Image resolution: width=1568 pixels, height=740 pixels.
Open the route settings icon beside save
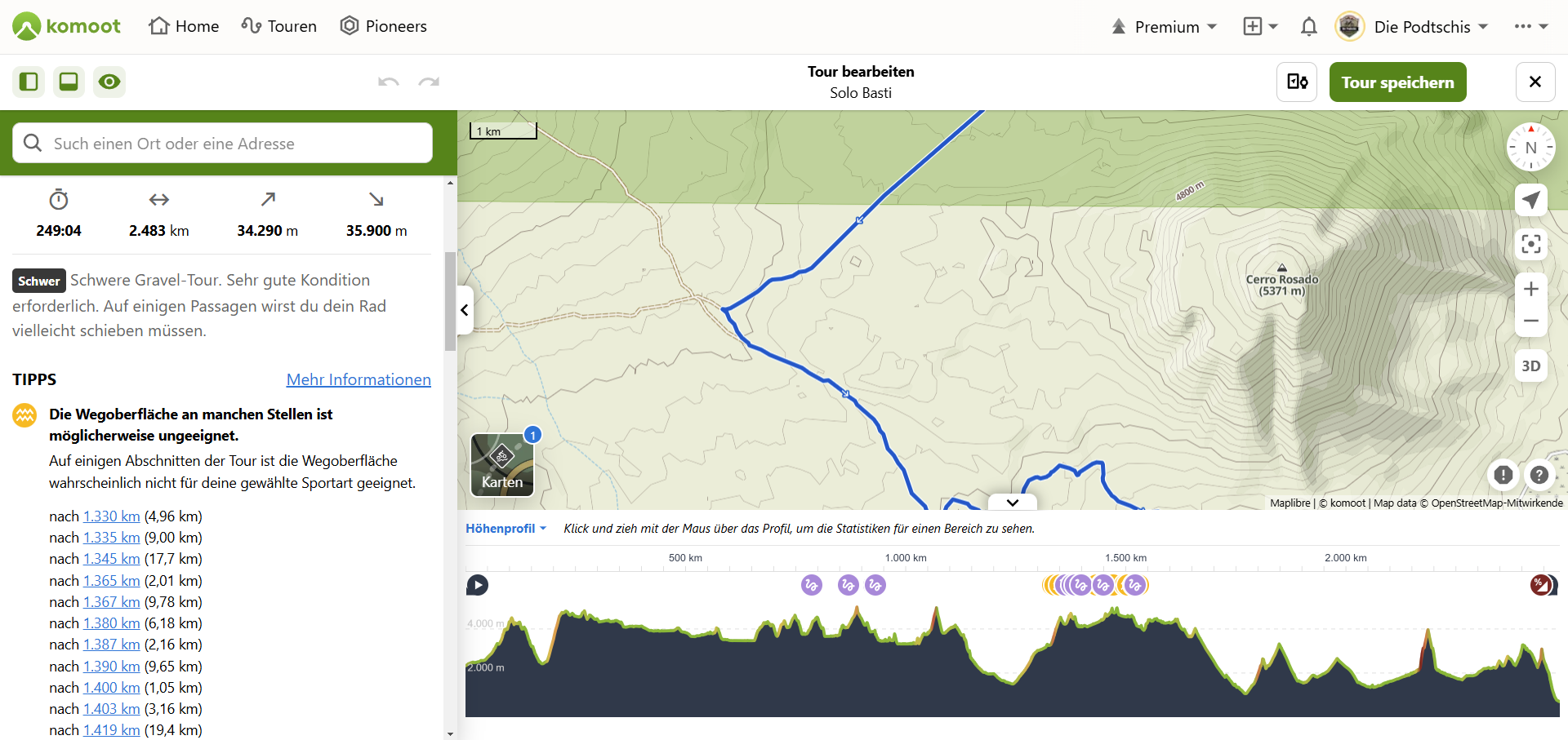1297,82
